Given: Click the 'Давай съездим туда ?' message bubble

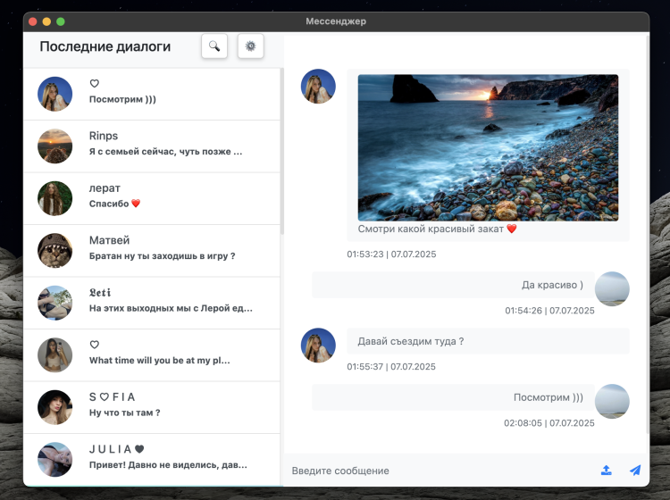Looking at the screenshot, I should tap(487, 341).
